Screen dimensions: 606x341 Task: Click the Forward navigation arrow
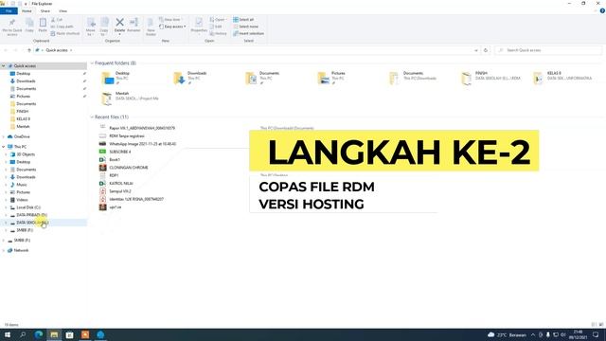point(15,50)
